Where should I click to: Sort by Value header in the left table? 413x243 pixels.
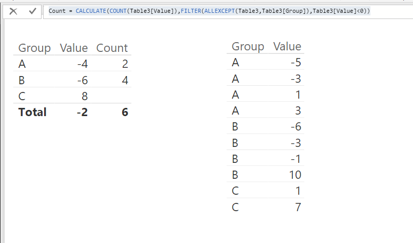[x=74, y=48]
